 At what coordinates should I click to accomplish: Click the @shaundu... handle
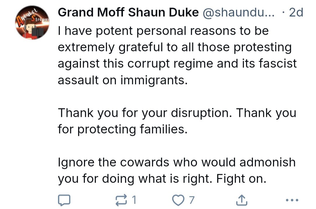tap(238, 13)
